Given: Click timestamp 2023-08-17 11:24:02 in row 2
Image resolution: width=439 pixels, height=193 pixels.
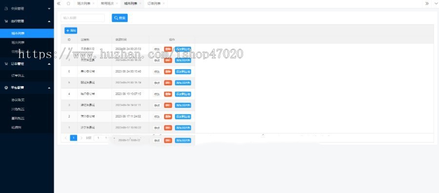Looking at the screenshot, I should click(x=128, y=116).
